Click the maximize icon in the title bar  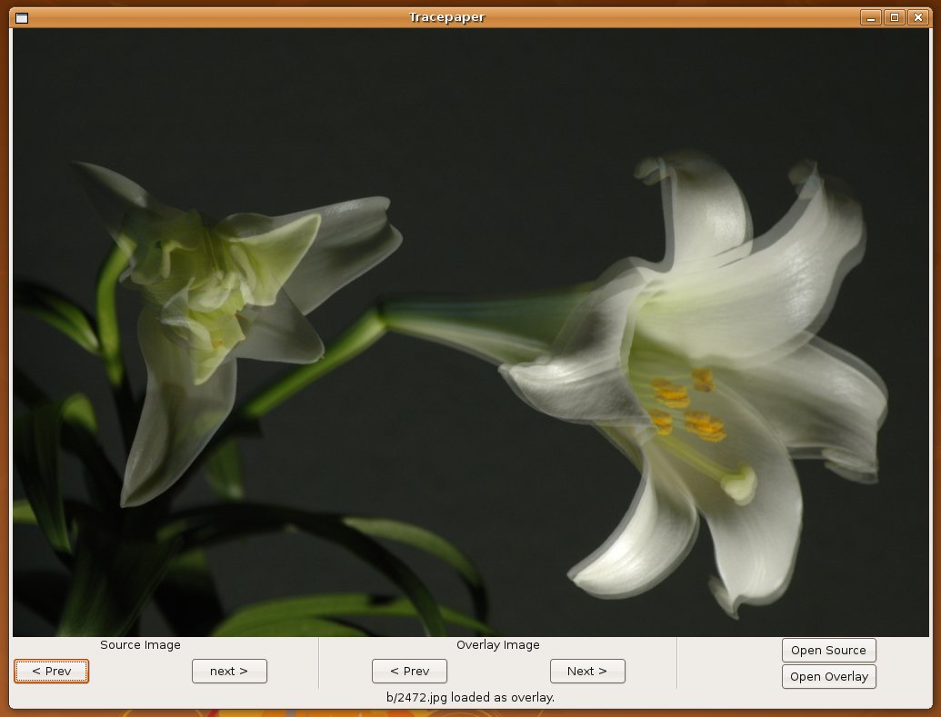[894, 16]
